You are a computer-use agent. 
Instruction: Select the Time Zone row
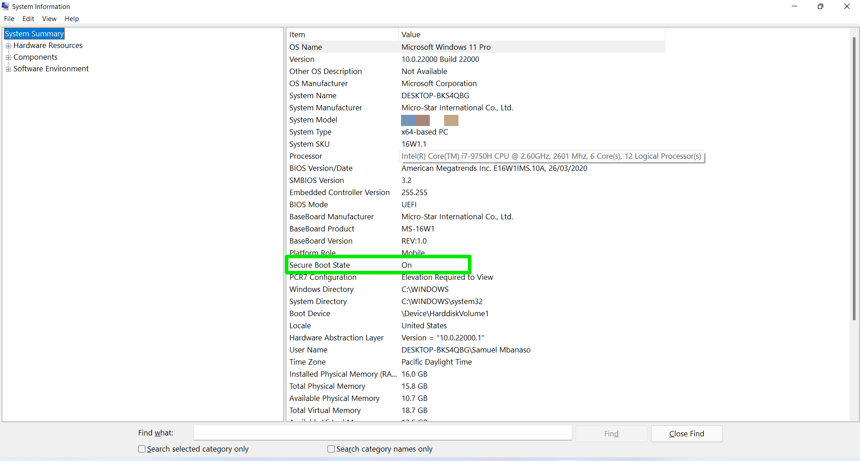476,362
